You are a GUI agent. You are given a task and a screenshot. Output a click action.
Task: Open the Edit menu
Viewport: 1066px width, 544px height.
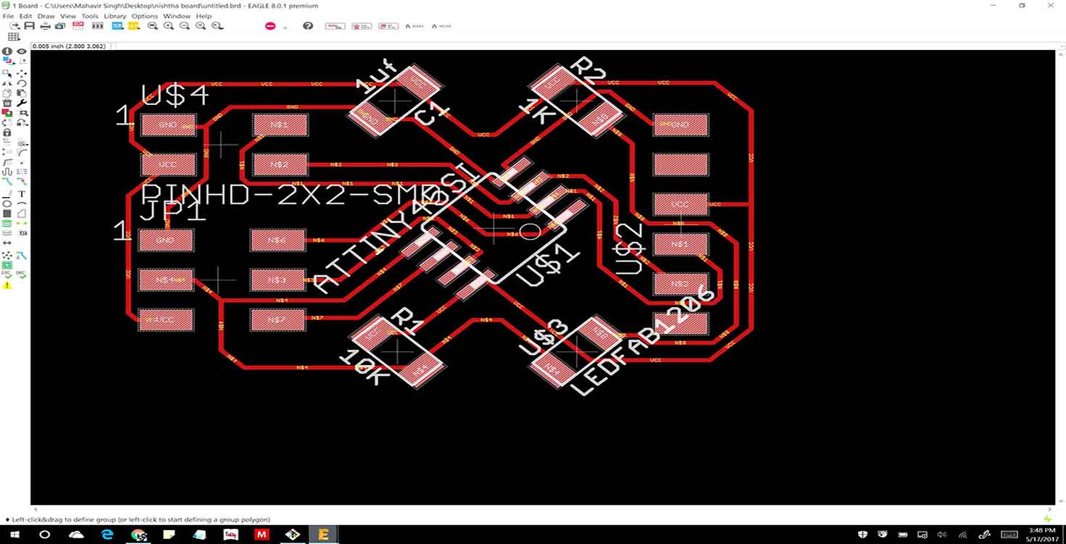click(x=25, y=16)
